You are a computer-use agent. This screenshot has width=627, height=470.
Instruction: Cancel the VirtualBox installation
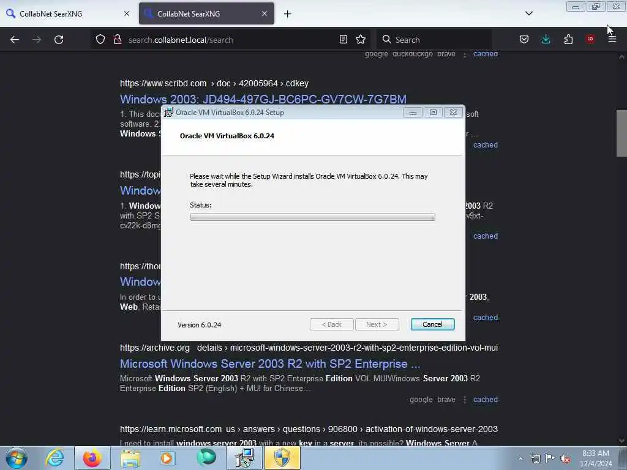[433, 324]
